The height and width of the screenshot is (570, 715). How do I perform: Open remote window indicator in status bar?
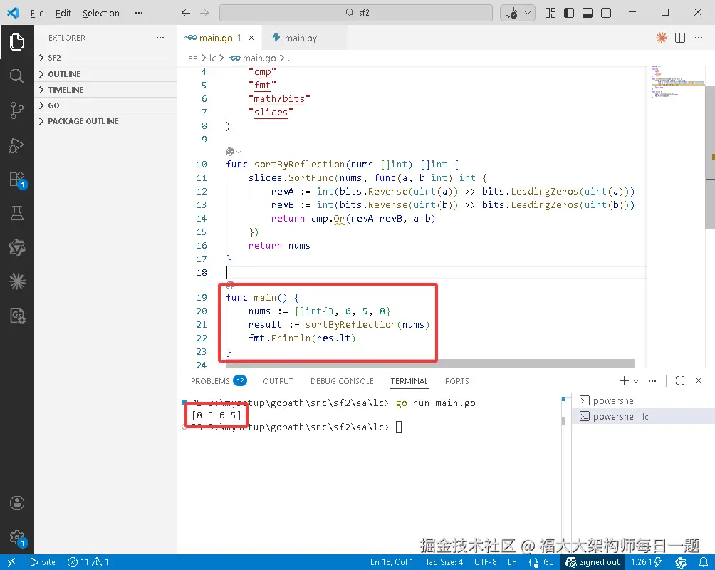pos(11,562)
